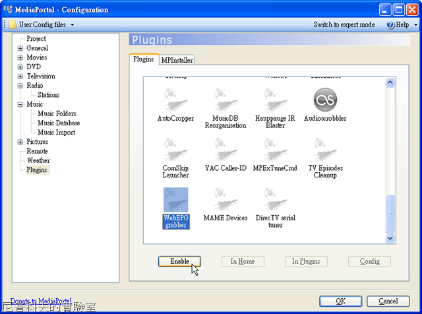Screen dimensions: 422x314
Task: Open the Donate to MediaPortal link
Action: click(41, 301)
